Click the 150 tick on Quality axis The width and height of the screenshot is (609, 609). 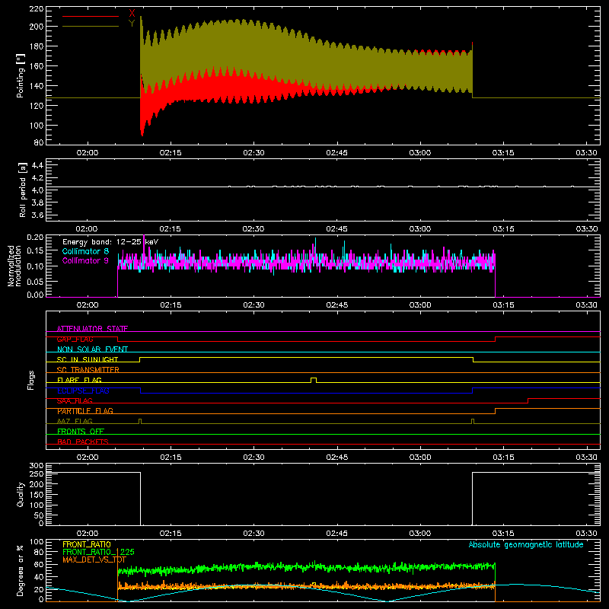(x=37, y=495)
